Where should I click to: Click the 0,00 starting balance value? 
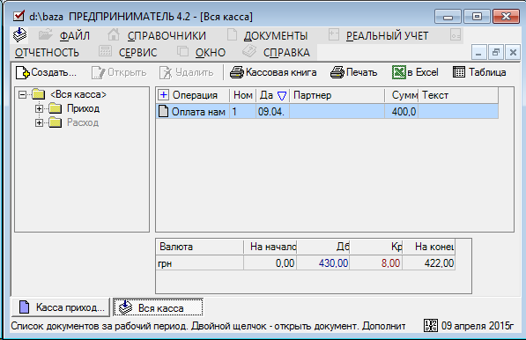285,262
